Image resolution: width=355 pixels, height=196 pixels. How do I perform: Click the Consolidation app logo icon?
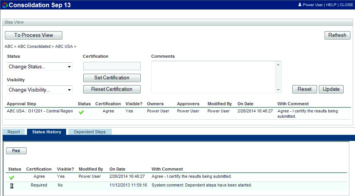coord(5,5)
